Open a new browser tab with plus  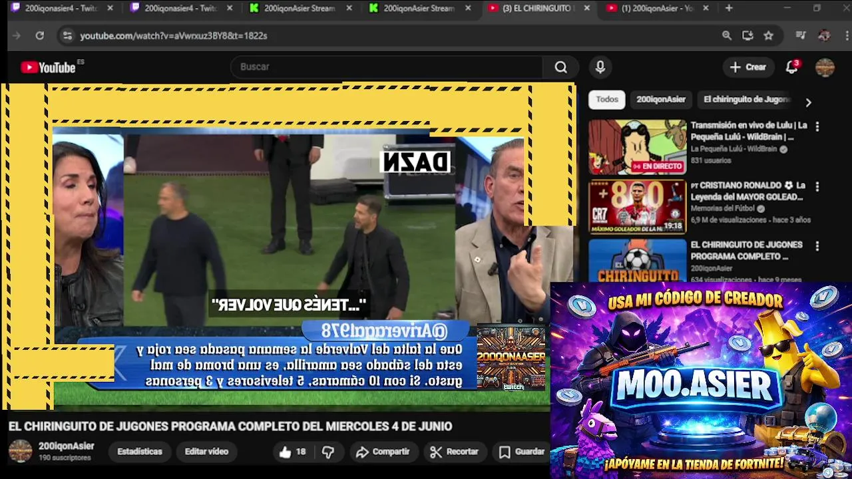pyautogui.click(x=729, y=8)
